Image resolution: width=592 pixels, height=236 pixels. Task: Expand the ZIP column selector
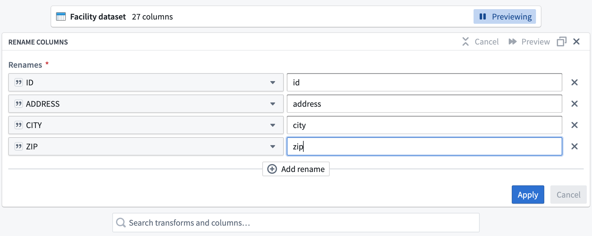(146, 146)
